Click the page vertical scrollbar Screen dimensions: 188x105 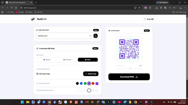(x=187, y=48)
